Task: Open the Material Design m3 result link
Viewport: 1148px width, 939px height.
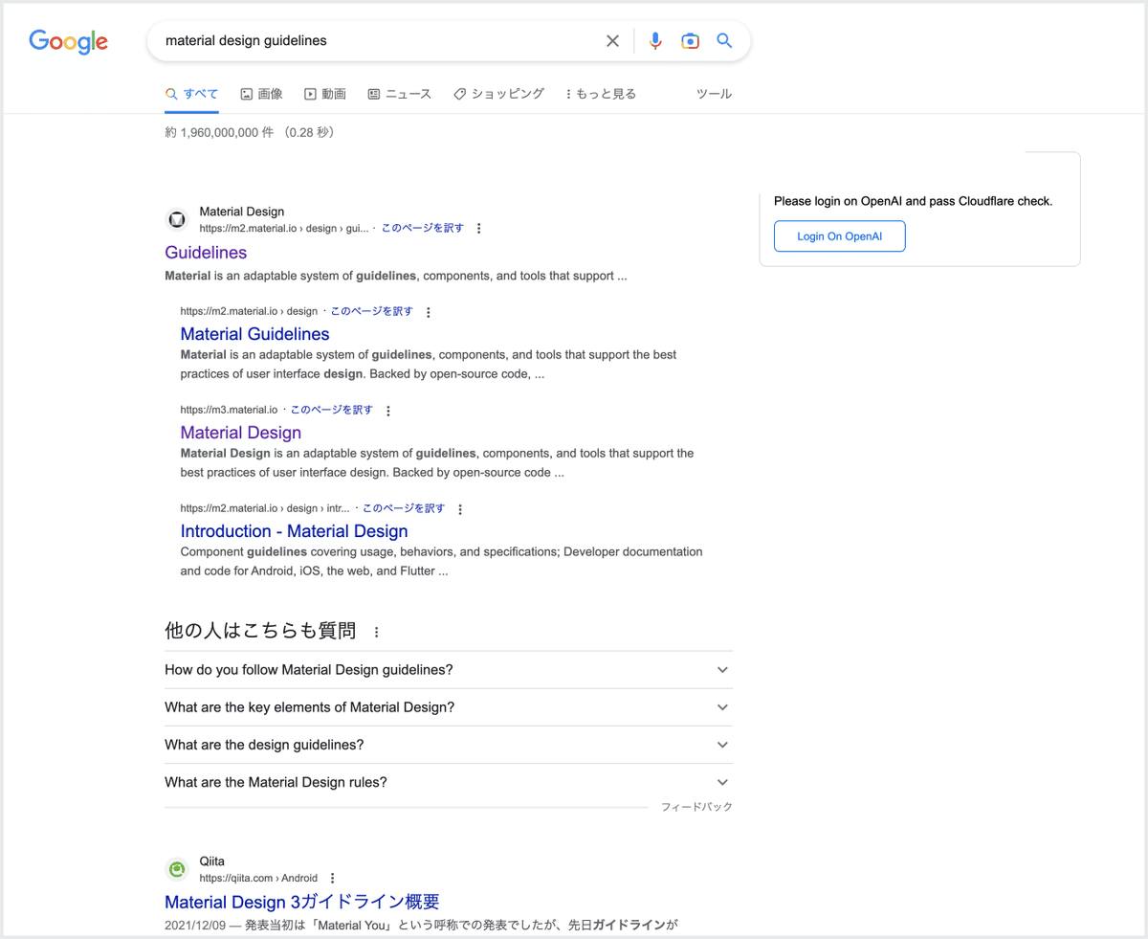Action: (x=240, y=433)
